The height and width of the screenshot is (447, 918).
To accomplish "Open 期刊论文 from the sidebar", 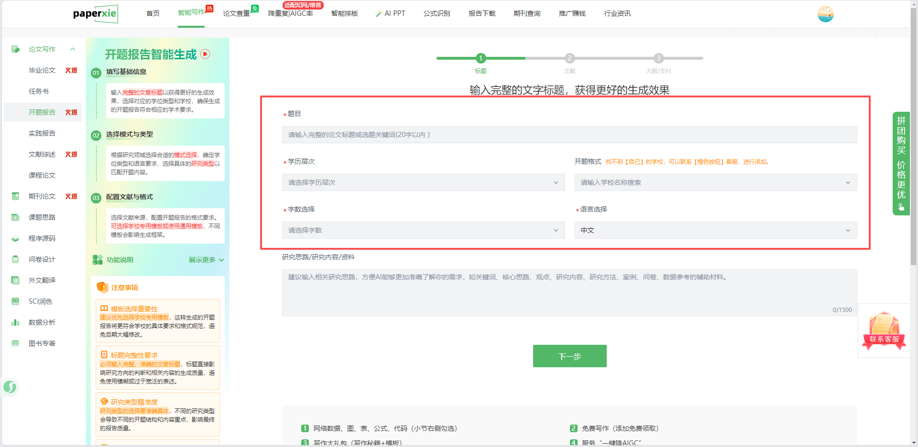I will (x=42, y=196).
